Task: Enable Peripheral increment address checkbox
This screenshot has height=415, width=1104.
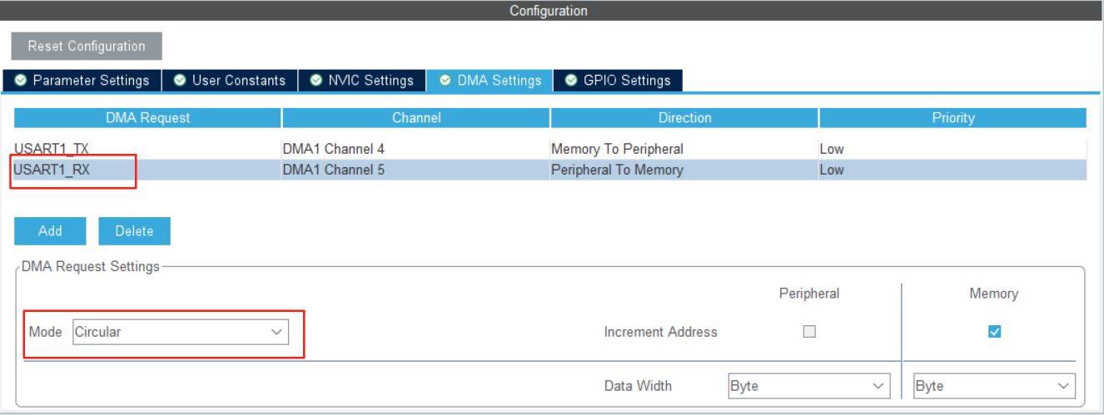Action: (x=809, y=331)
